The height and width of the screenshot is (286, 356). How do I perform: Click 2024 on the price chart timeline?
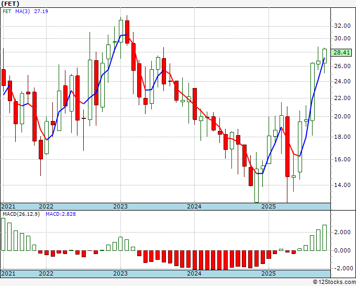tap(194, 206)
